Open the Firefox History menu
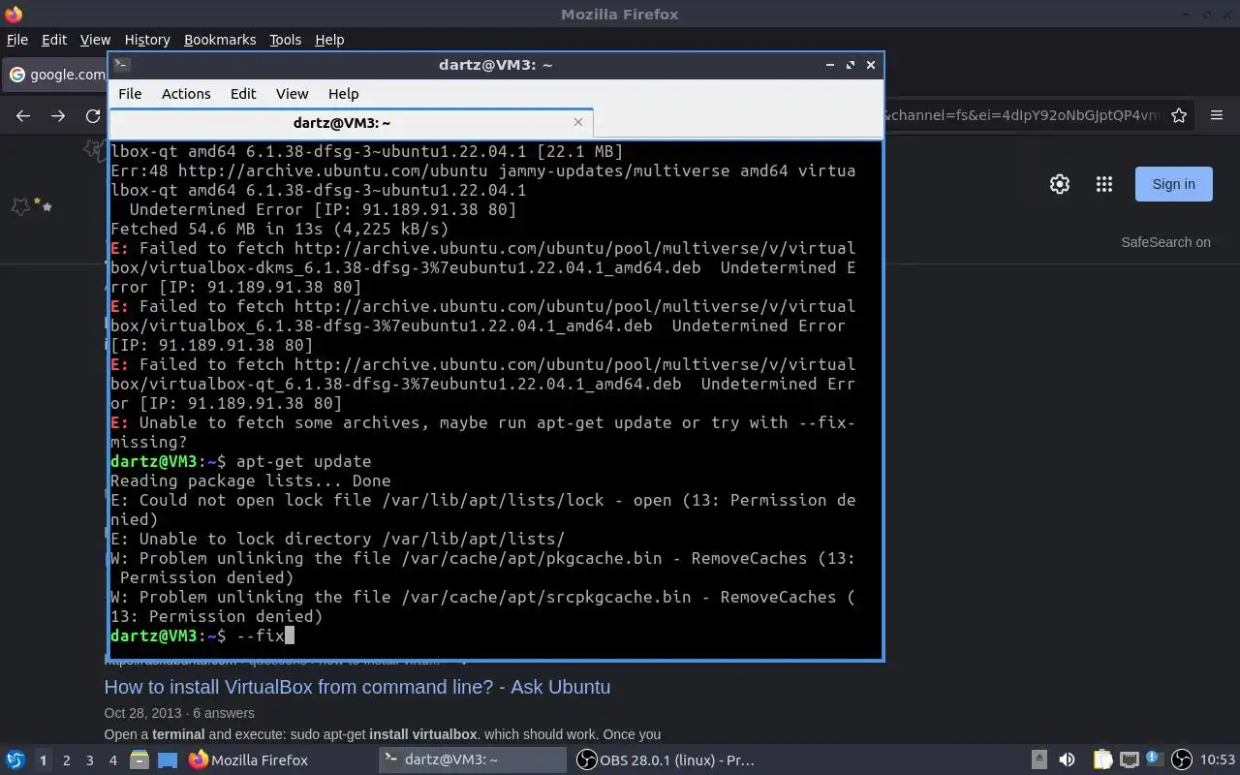 pyautogui.click(x=147, y=40)
